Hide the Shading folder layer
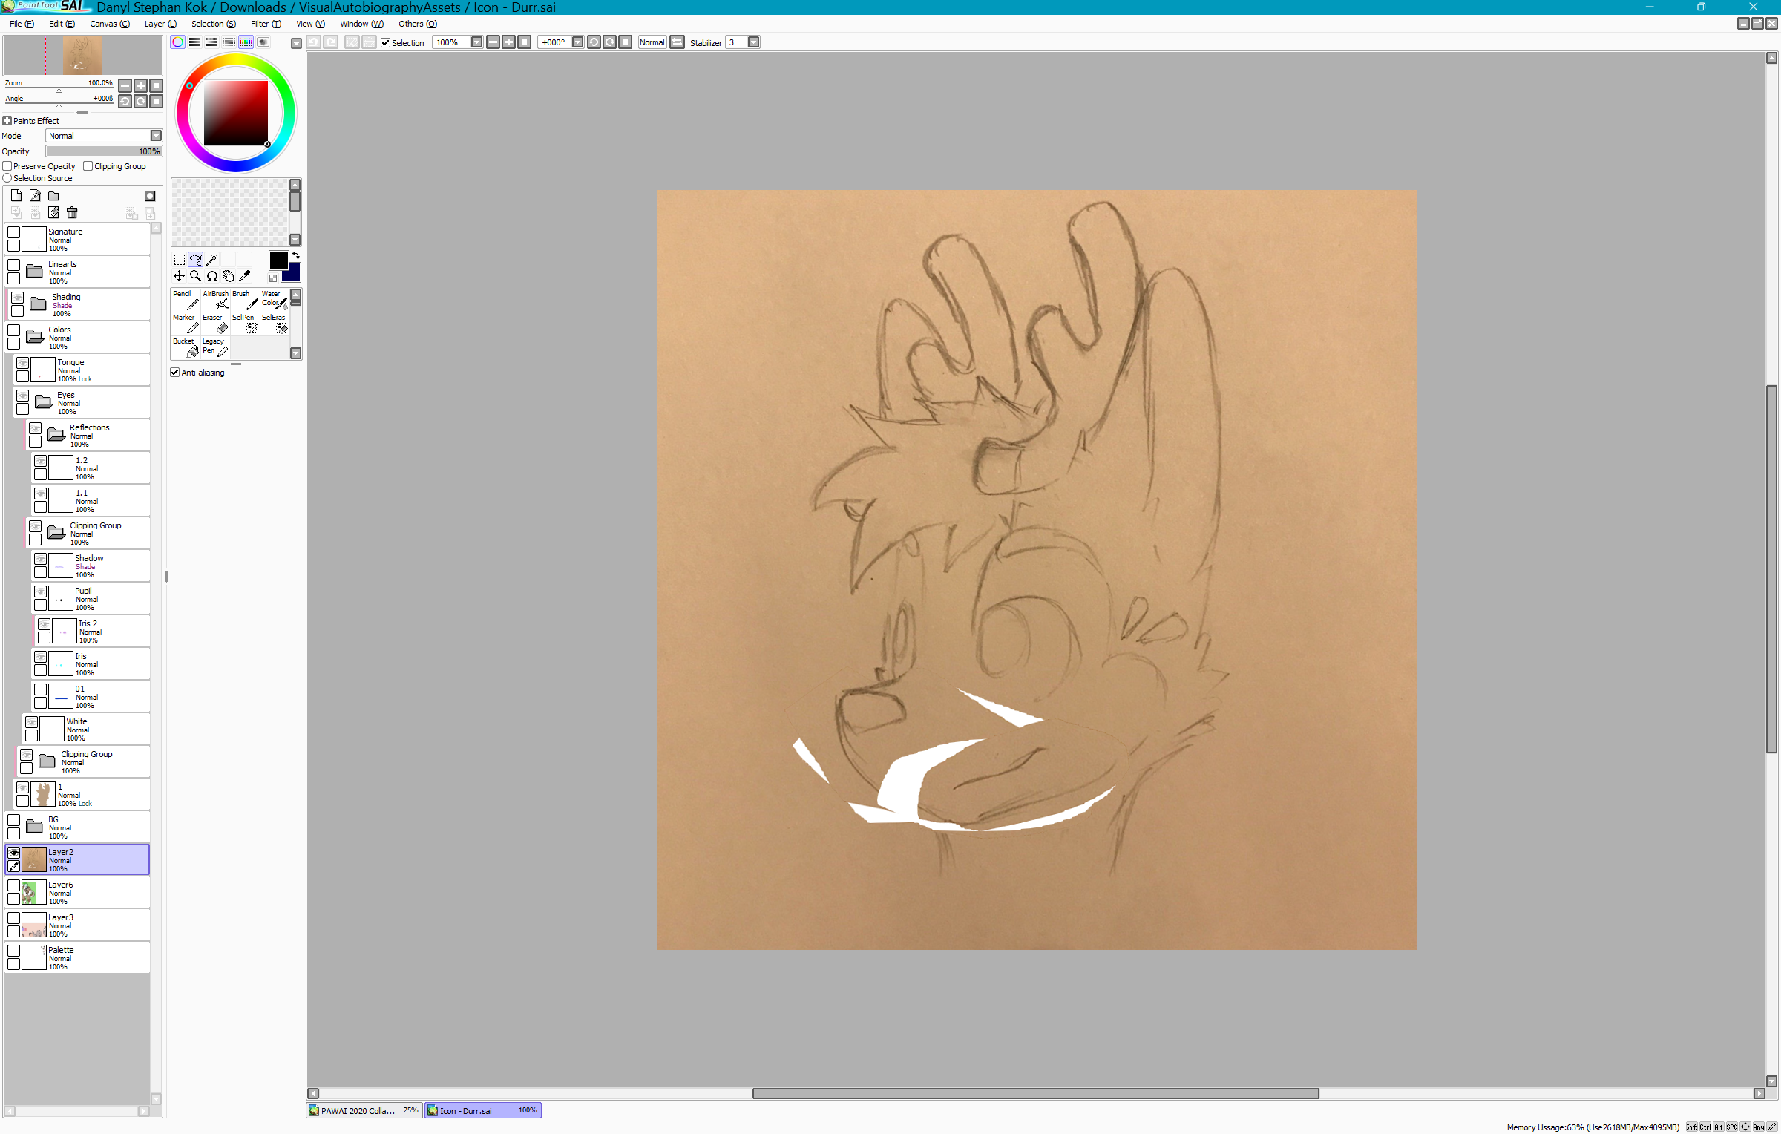The width and height of the screenshot is (1781, 1134). pyautogui.click(x=17, y=298)
